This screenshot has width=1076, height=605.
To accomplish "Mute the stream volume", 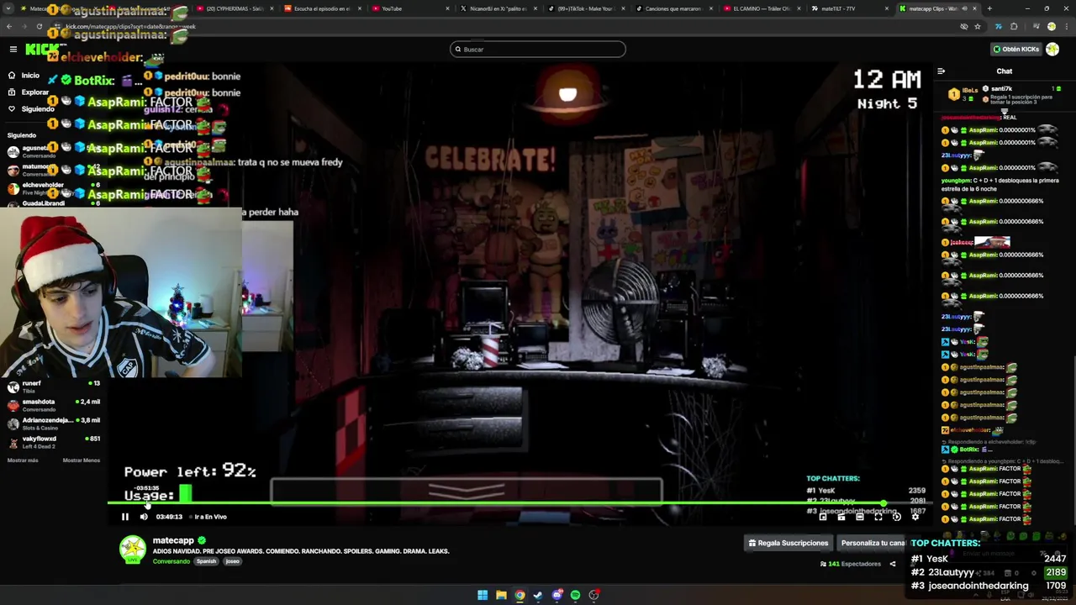I will (144, 517).
